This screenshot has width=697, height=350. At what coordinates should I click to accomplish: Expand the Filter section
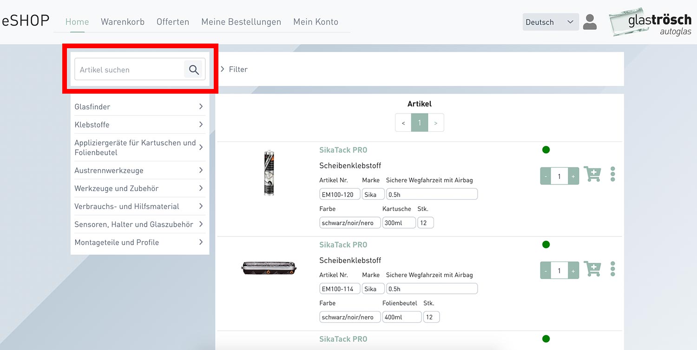click(x=234, y=70)
